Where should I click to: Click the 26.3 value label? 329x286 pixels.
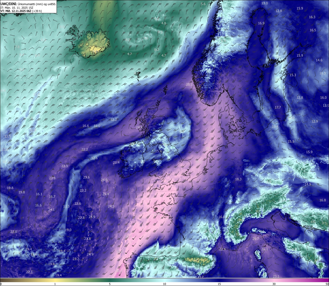click(264, 249)
